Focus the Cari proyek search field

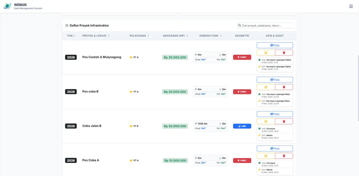pos(264,26)
